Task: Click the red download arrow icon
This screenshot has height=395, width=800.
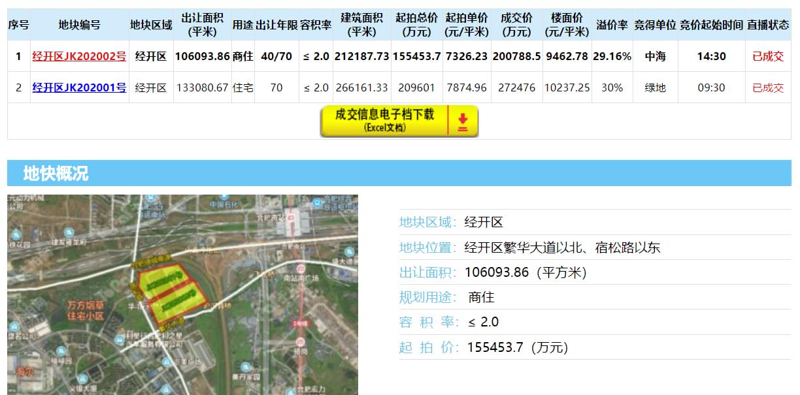Action: 463,120
